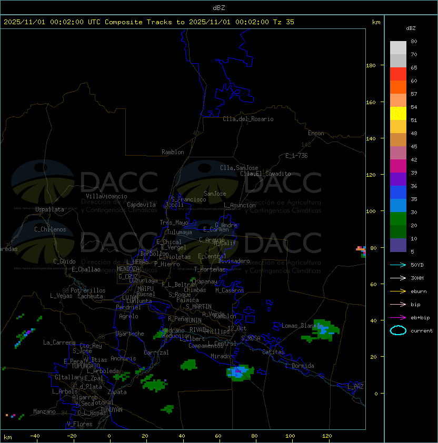Click the La_Carrera label
The height and width of the screenshot is (443, 438).
tap(59, 343)
